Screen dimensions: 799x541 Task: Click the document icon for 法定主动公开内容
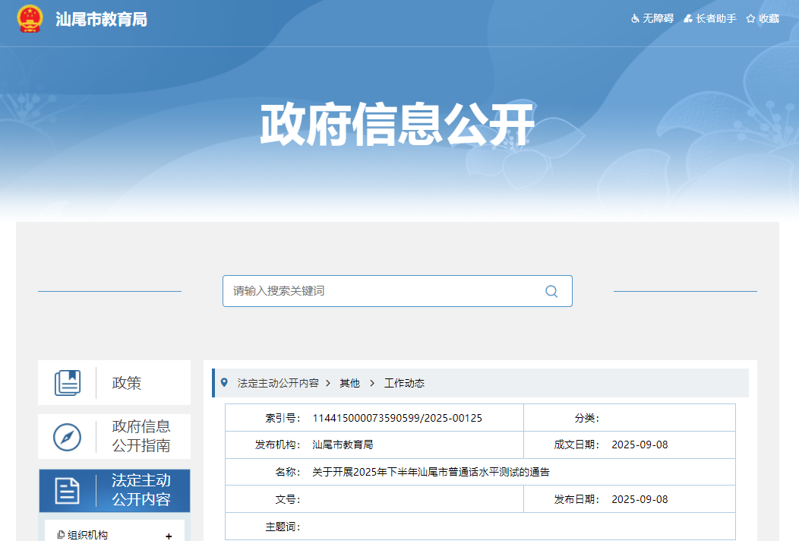coord(68,491)
